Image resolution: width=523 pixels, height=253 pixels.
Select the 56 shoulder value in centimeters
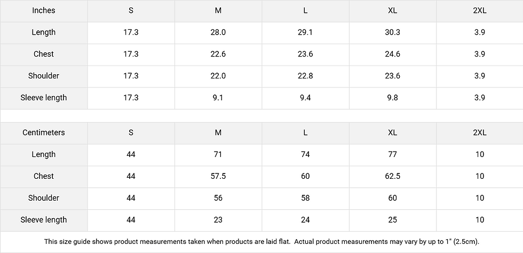pyautogui.click(x=218, y=198)
